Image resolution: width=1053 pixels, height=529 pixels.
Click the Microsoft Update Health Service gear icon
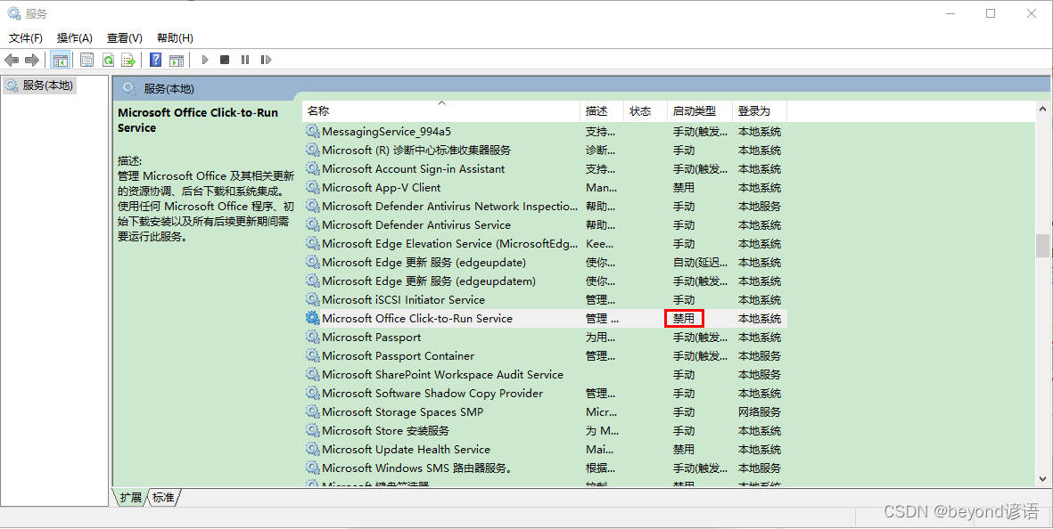(x=312, y=449)
